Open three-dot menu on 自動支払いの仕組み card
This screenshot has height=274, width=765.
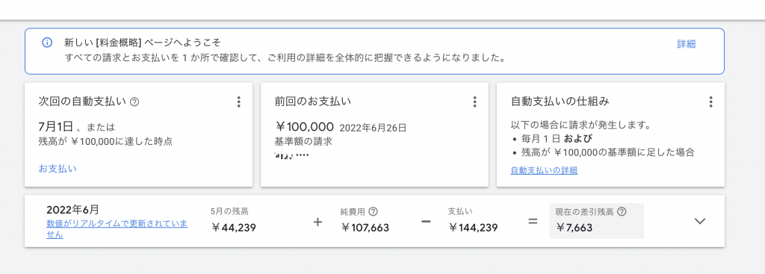[710, 102]
